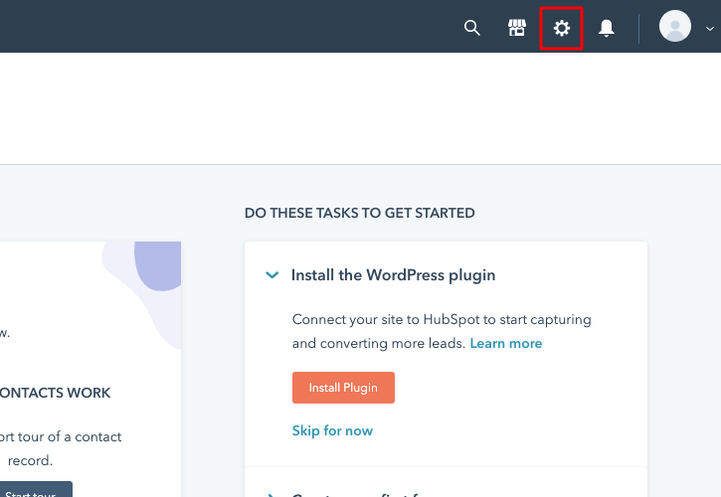Open settings via the gear icon
Screen dimensions: 721x497
[x=562, y=28]
